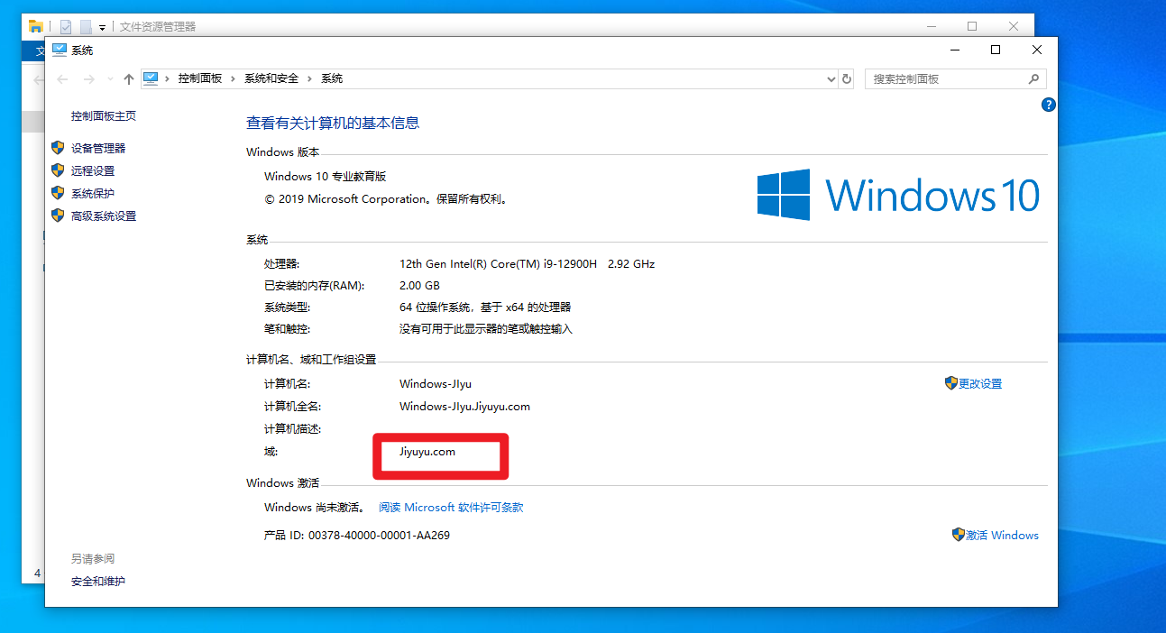Maximize the System window

pos(996,50)
